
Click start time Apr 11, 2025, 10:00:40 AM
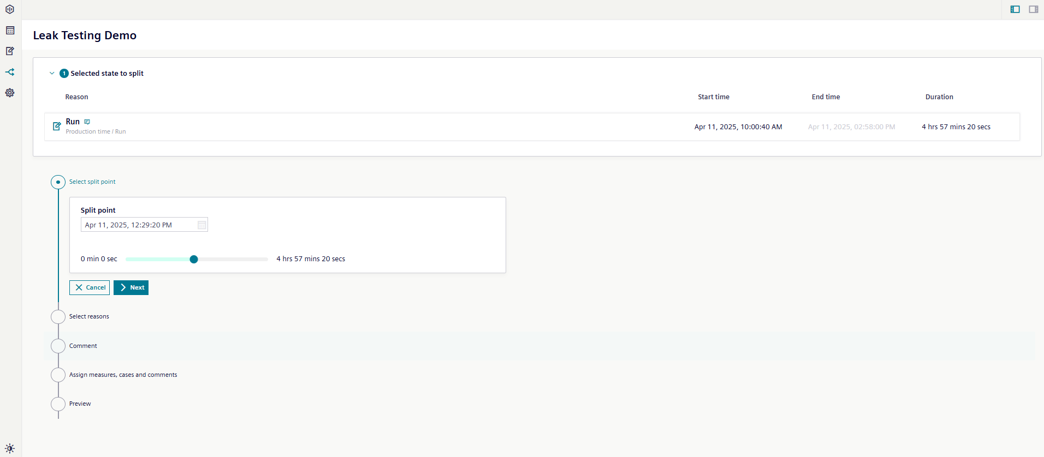[x=738, y=127]
